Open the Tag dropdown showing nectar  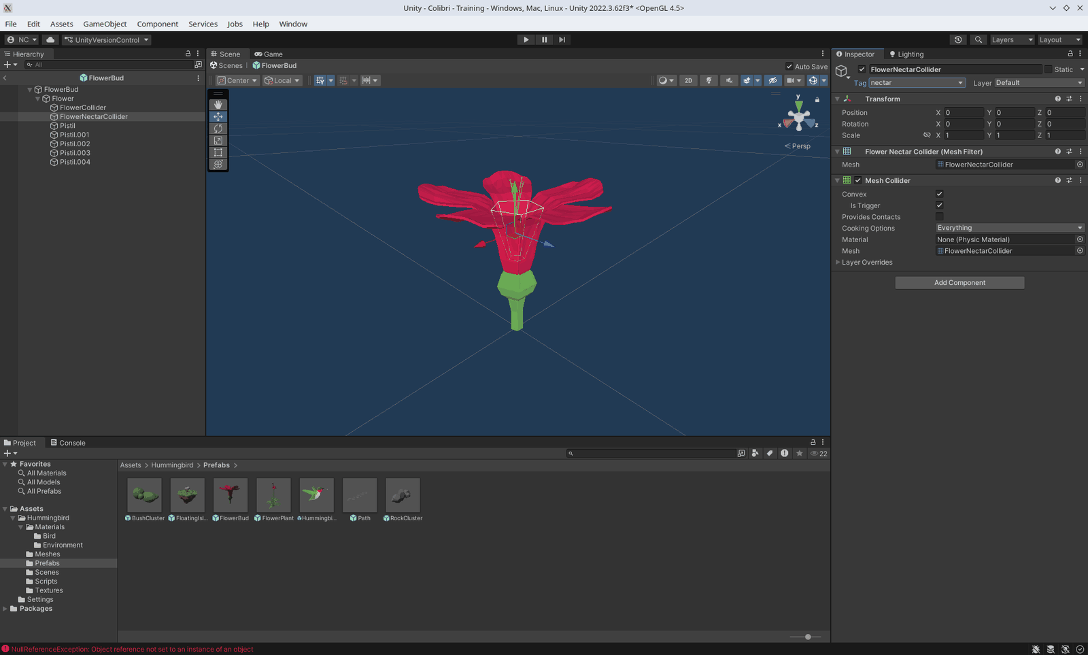[x=917, y=83]
